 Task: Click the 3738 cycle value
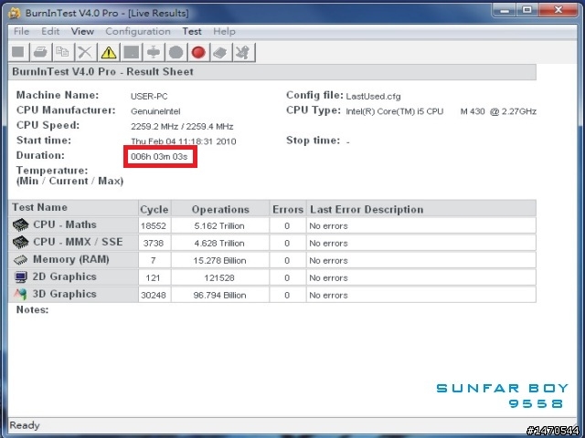click(x=154, y=244)
